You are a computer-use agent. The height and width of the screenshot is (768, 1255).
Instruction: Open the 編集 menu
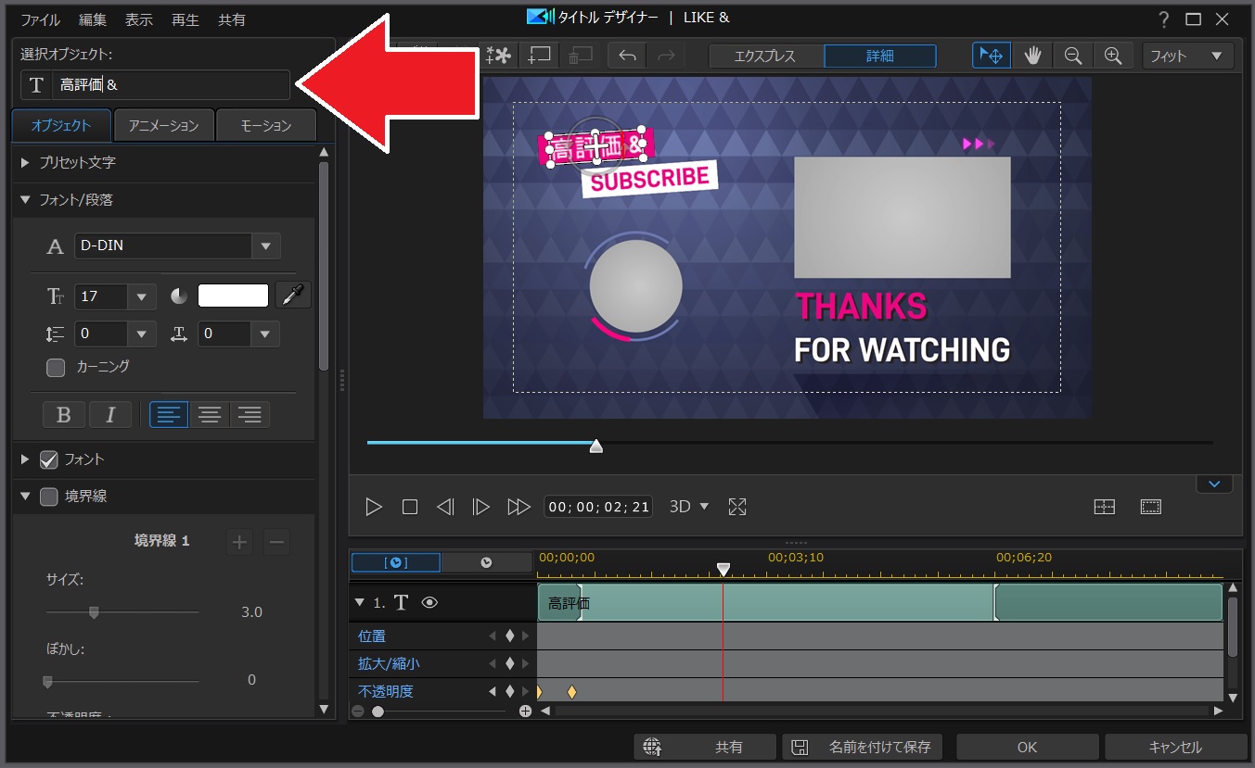[x=93, y=19]
